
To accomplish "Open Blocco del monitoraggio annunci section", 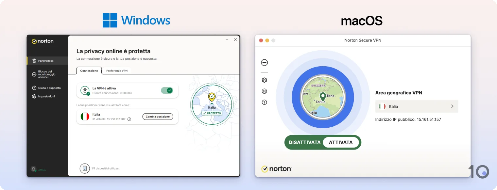I will click(x=47, y=74).
